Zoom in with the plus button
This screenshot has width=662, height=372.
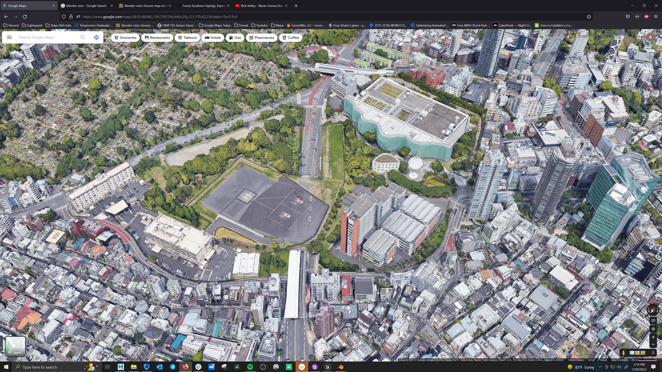click(x=653, y=337)
